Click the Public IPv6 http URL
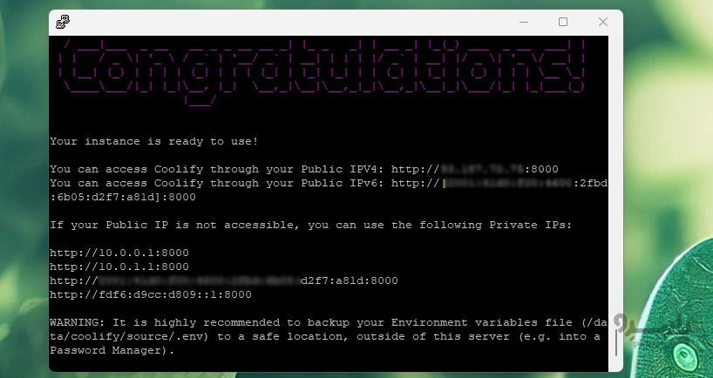Screen dimensions: 713x378 point(499,183)
